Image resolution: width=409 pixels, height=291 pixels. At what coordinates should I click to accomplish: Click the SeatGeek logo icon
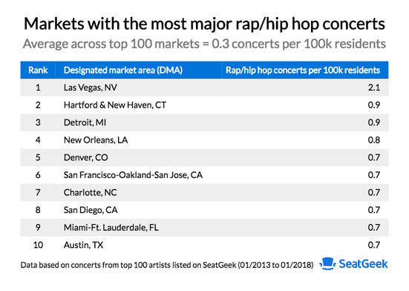[x=327, y=264]
